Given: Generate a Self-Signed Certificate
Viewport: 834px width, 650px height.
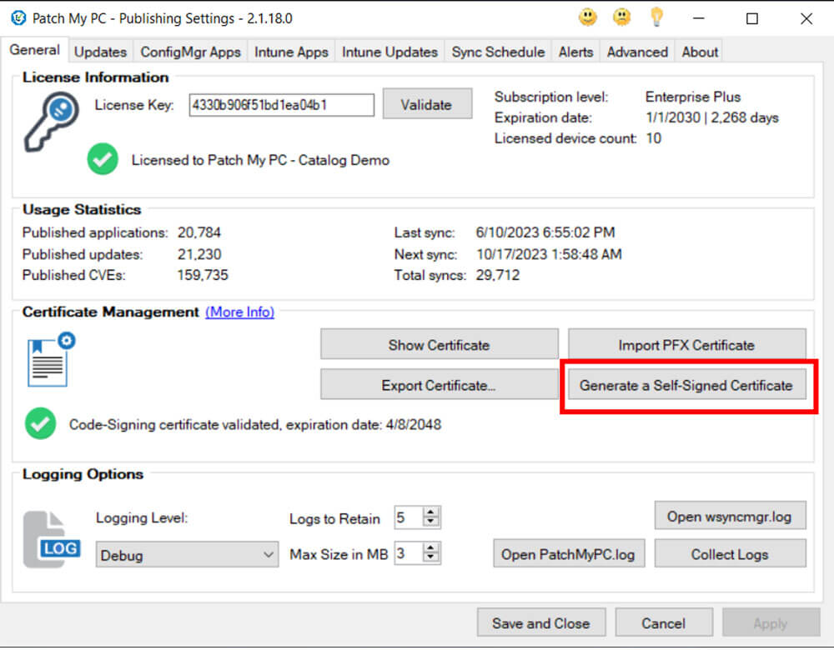Looking at the screenshot, I should (x=686, y=385).
